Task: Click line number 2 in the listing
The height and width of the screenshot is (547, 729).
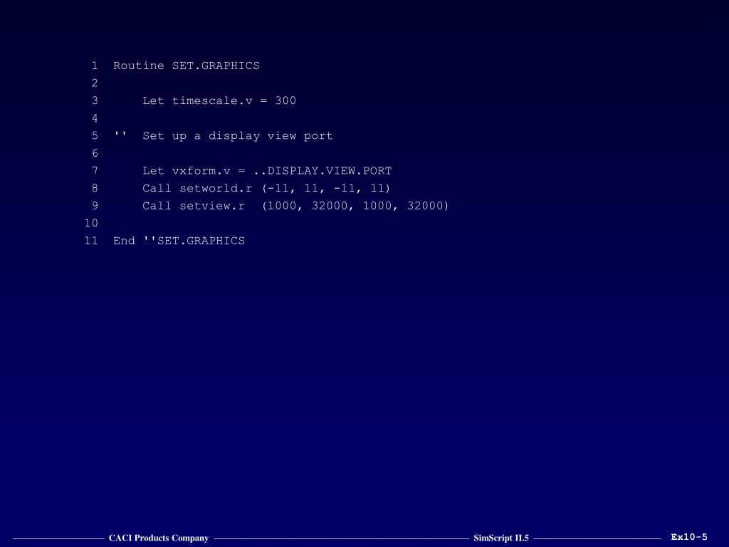Action: point(95,83)
